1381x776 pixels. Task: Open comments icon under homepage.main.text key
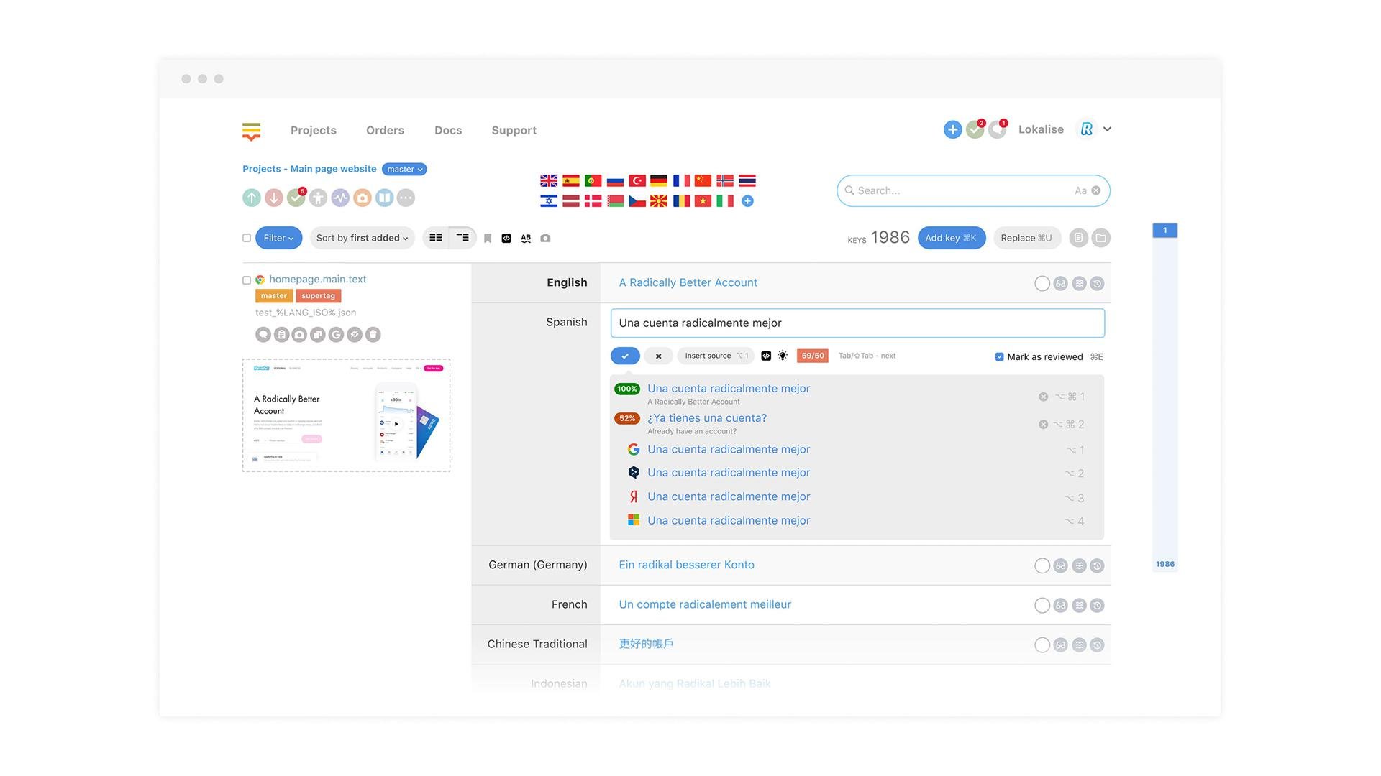(263, 334)
